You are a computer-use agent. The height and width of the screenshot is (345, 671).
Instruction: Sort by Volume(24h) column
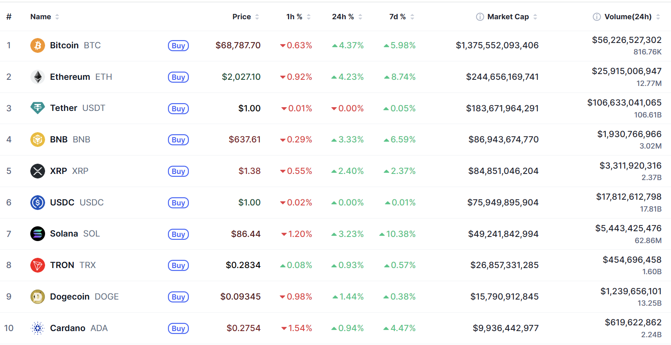point(632,17)
